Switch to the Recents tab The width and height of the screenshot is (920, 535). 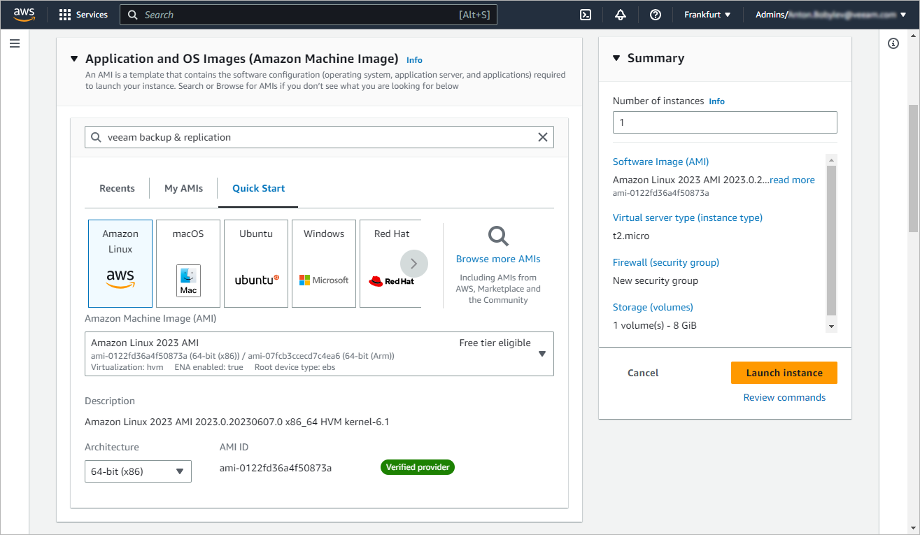click(x=117, y=188)
